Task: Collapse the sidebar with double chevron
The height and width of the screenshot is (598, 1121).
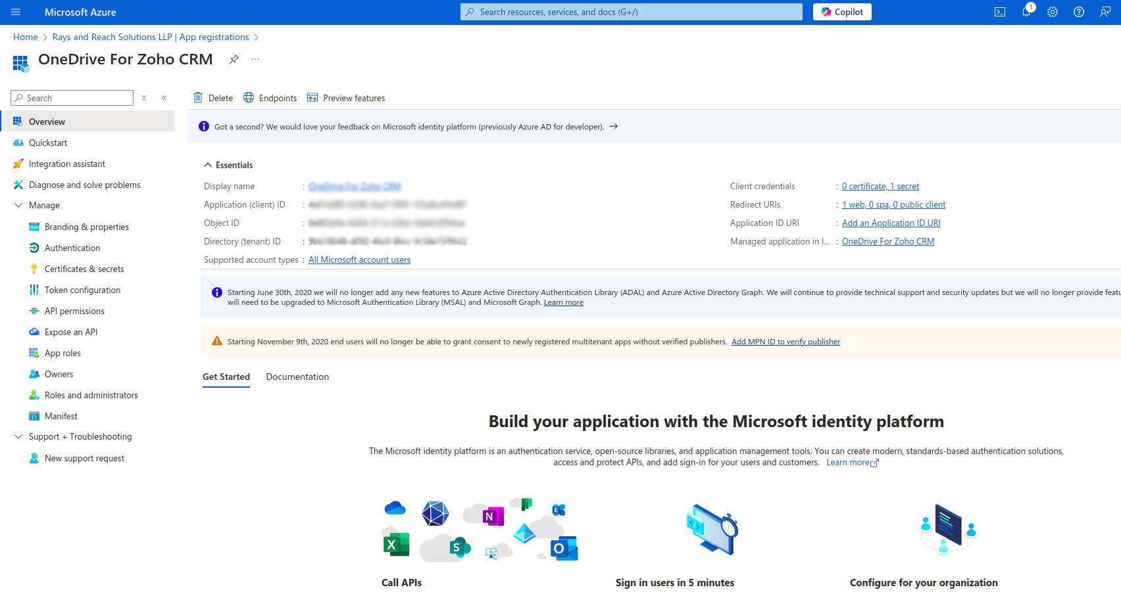Action: click(164, 98)
